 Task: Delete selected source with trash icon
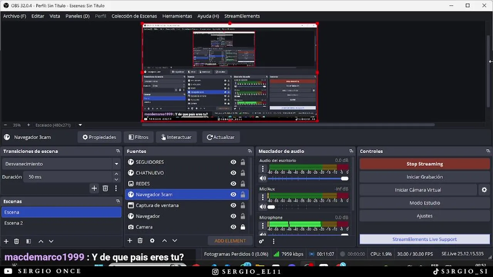pos(140,240)
